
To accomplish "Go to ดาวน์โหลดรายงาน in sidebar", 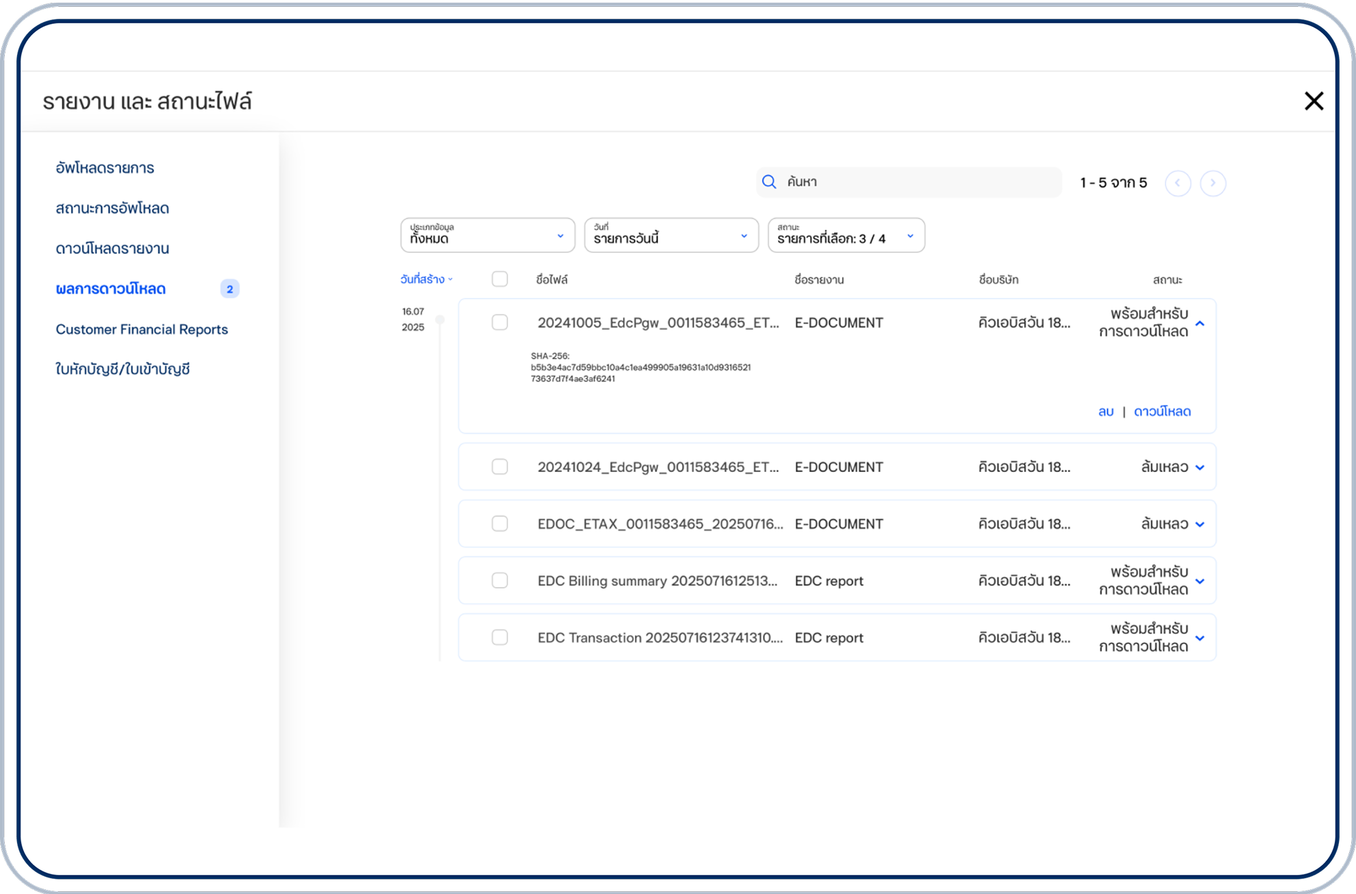I will (112, 249).
